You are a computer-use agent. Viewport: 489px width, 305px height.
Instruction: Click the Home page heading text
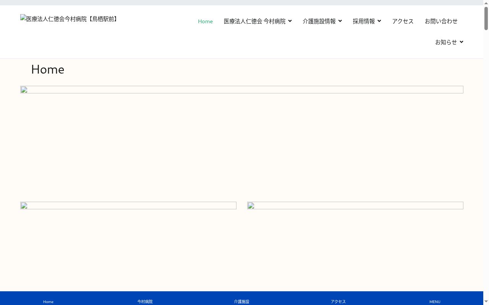48,69
